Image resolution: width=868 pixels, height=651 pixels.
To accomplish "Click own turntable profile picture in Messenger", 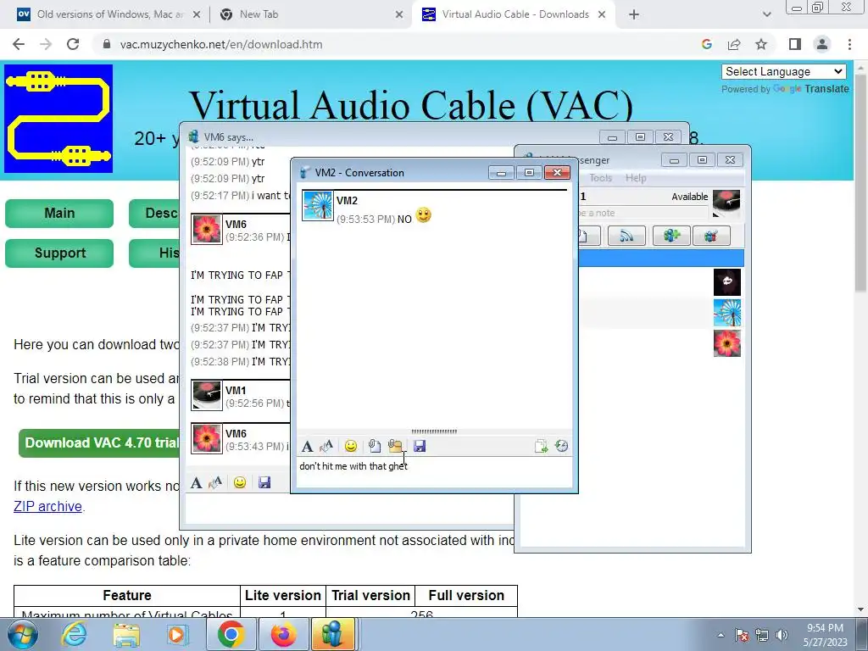I will (x=726, y=203).
